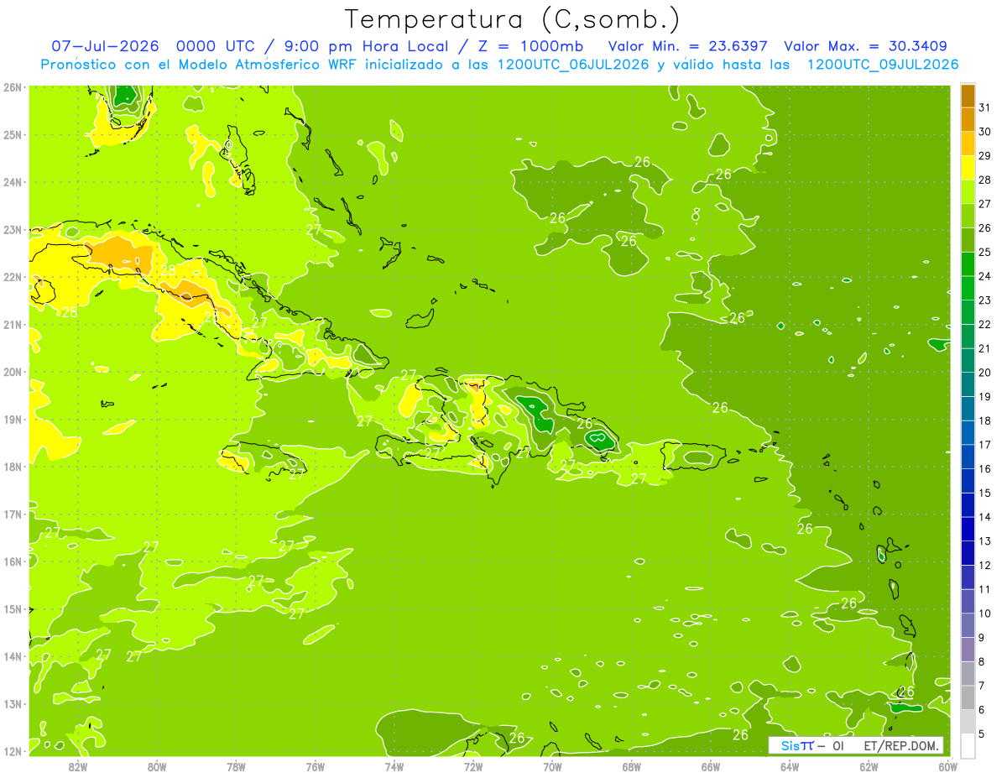This screenshot has width=1007, height=778.
Task: Click legend value 30
Action: point(985,132)
